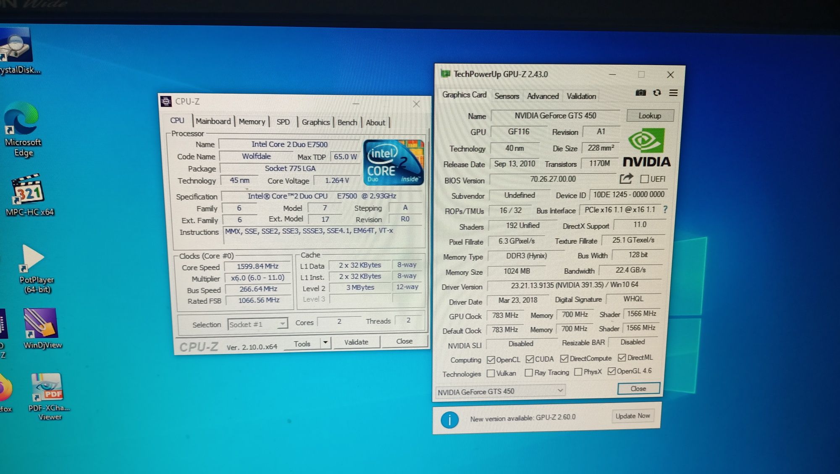Open the About tab in CPU-Z
The height and width of the screenshot is (474, 840).
[x=375, y=123]
